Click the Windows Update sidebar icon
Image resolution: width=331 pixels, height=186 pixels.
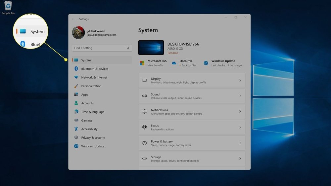click(x=76, y=146)
